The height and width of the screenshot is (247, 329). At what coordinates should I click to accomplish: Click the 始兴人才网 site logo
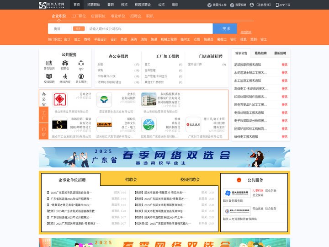(52, 5)
